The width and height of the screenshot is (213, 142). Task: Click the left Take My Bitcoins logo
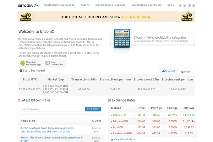point(26,17)
